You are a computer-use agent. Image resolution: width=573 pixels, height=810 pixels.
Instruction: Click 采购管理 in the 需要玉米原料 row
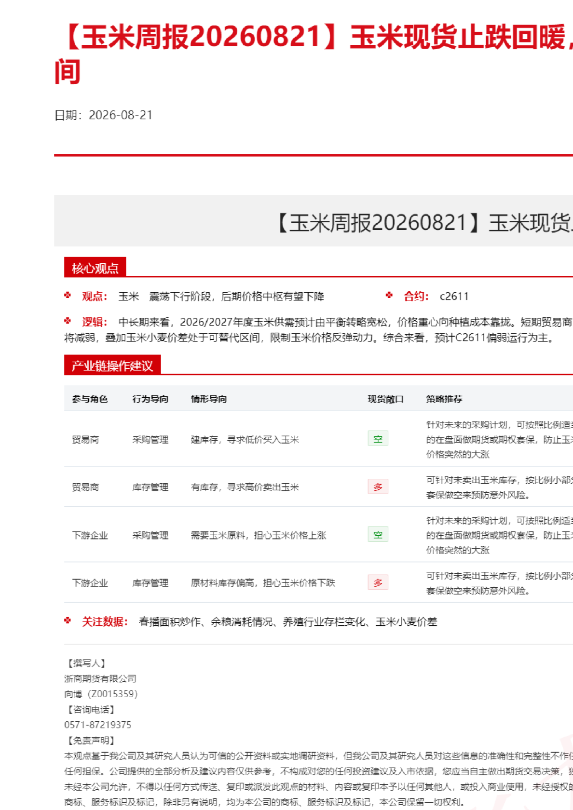point(150,535)
